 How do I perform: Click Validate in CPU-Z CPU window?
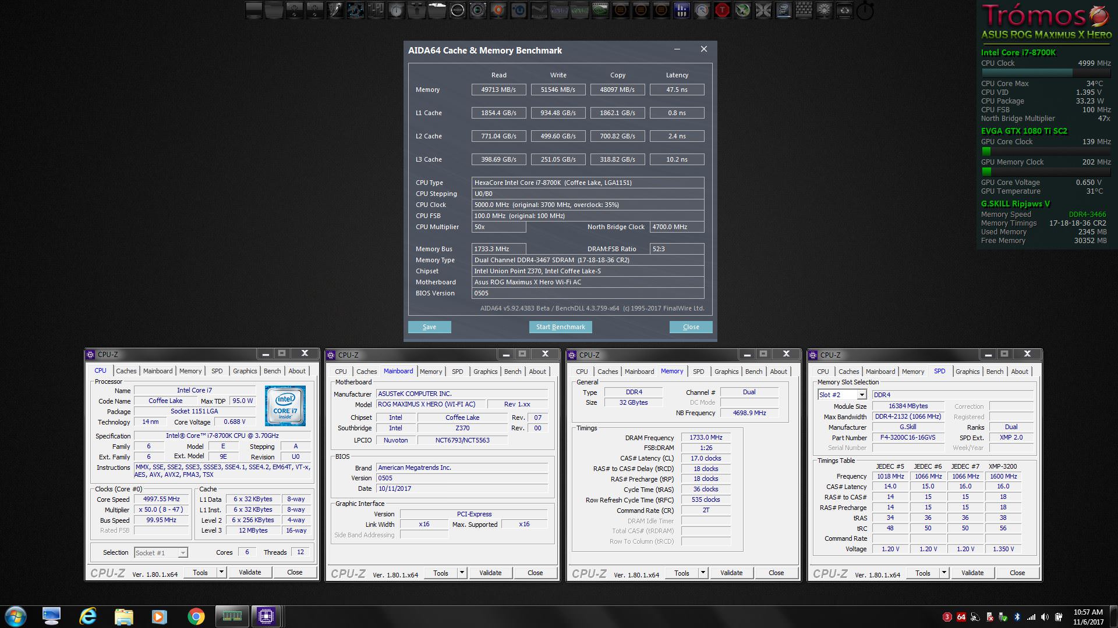coord(250,572)
